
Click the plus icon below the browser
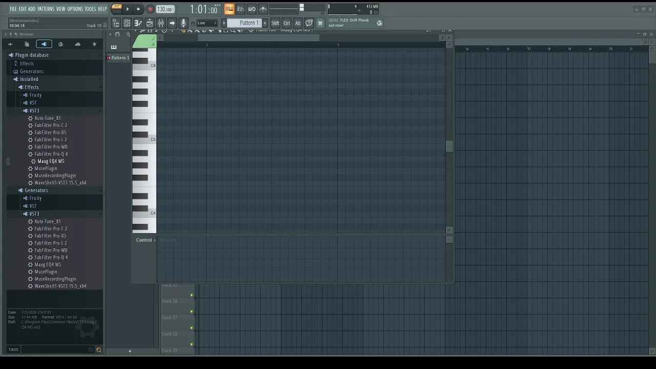[x=130, y=351]
